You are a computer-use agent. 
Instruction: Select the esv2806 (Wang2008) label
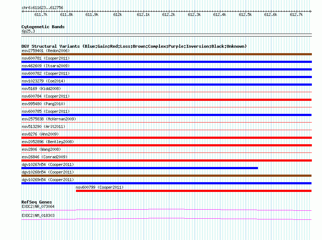[x=41, y=149]
